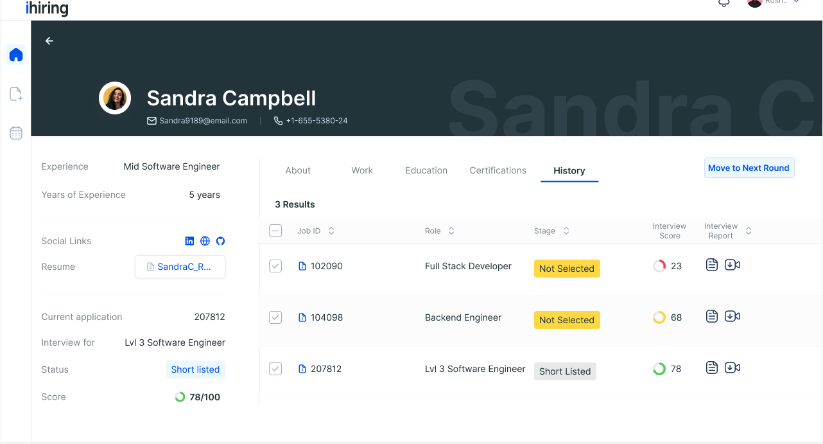Screen dimensions: 823x444
Task: Open the profile dropdown for Rosh
Action: tap(774, 3)
